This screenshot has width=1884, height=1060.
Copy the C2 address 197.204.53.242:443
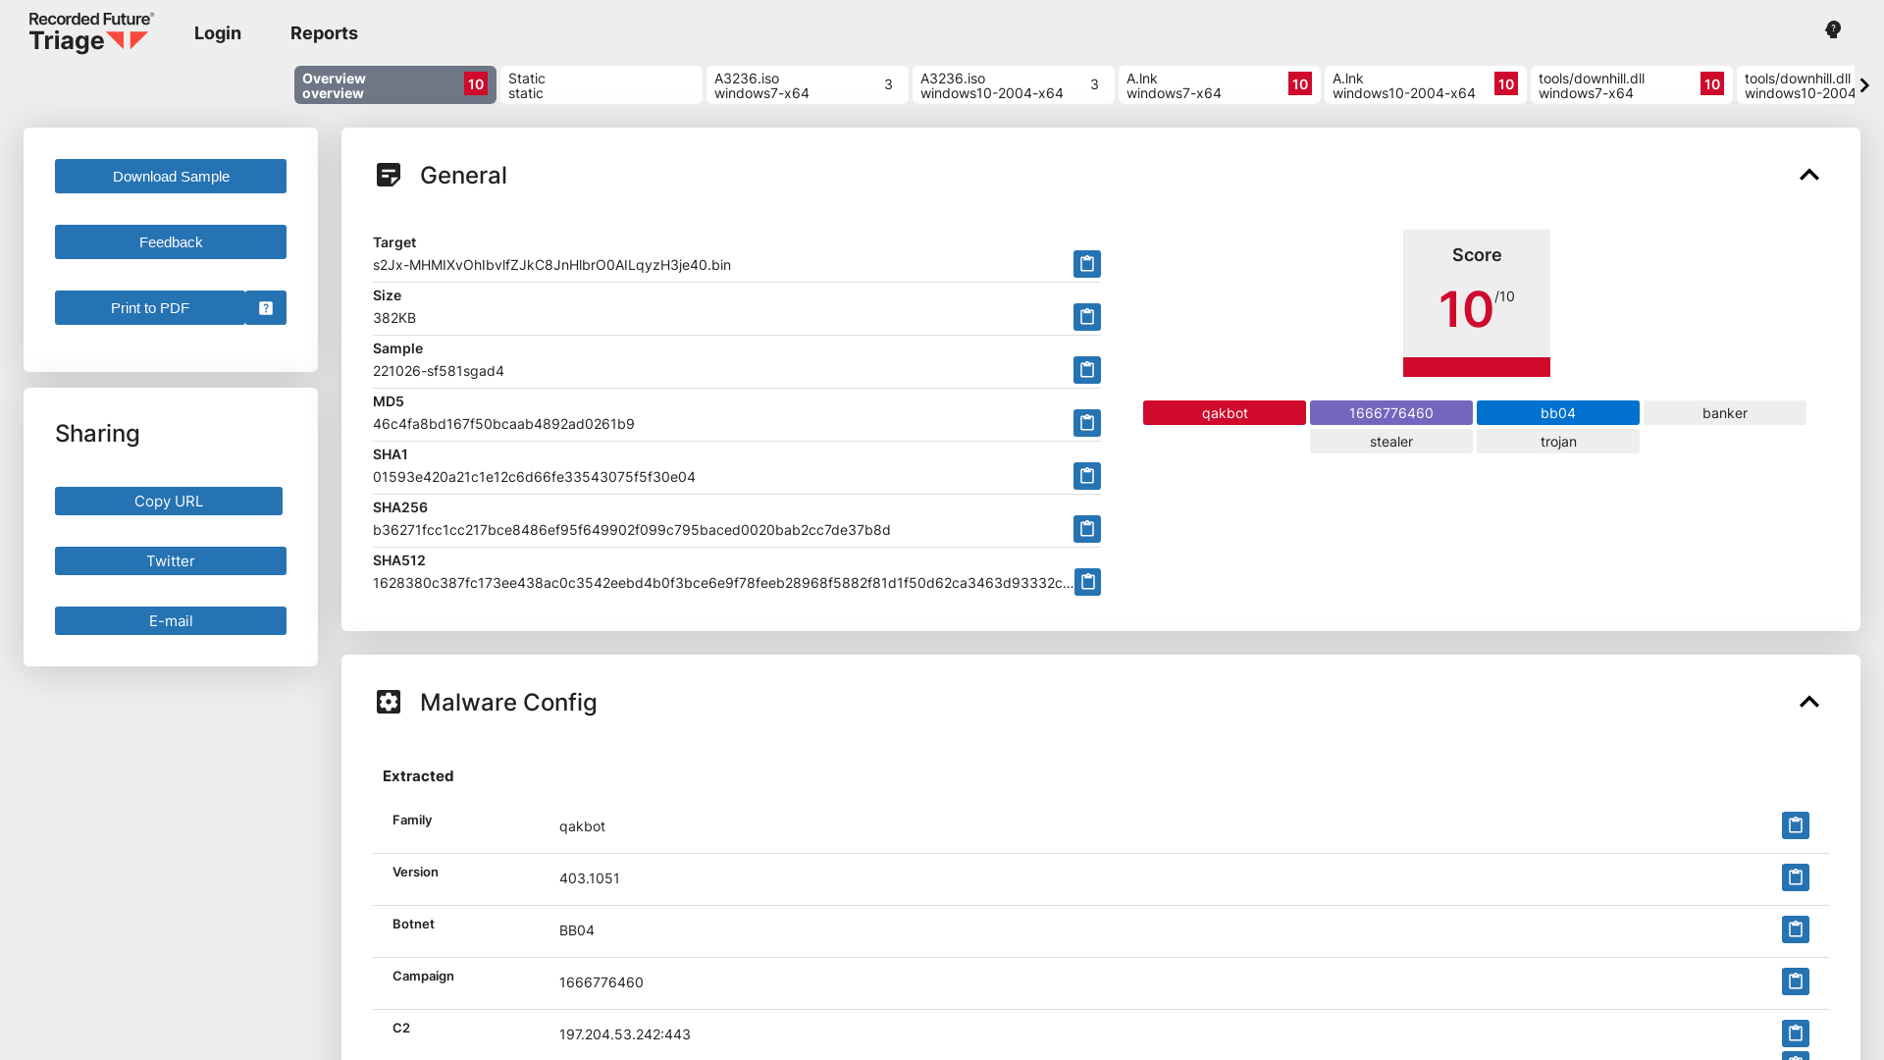click(1796, 1033)
